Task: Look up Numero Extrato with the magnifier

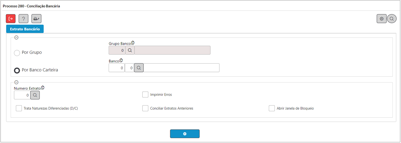Action: 35,95
